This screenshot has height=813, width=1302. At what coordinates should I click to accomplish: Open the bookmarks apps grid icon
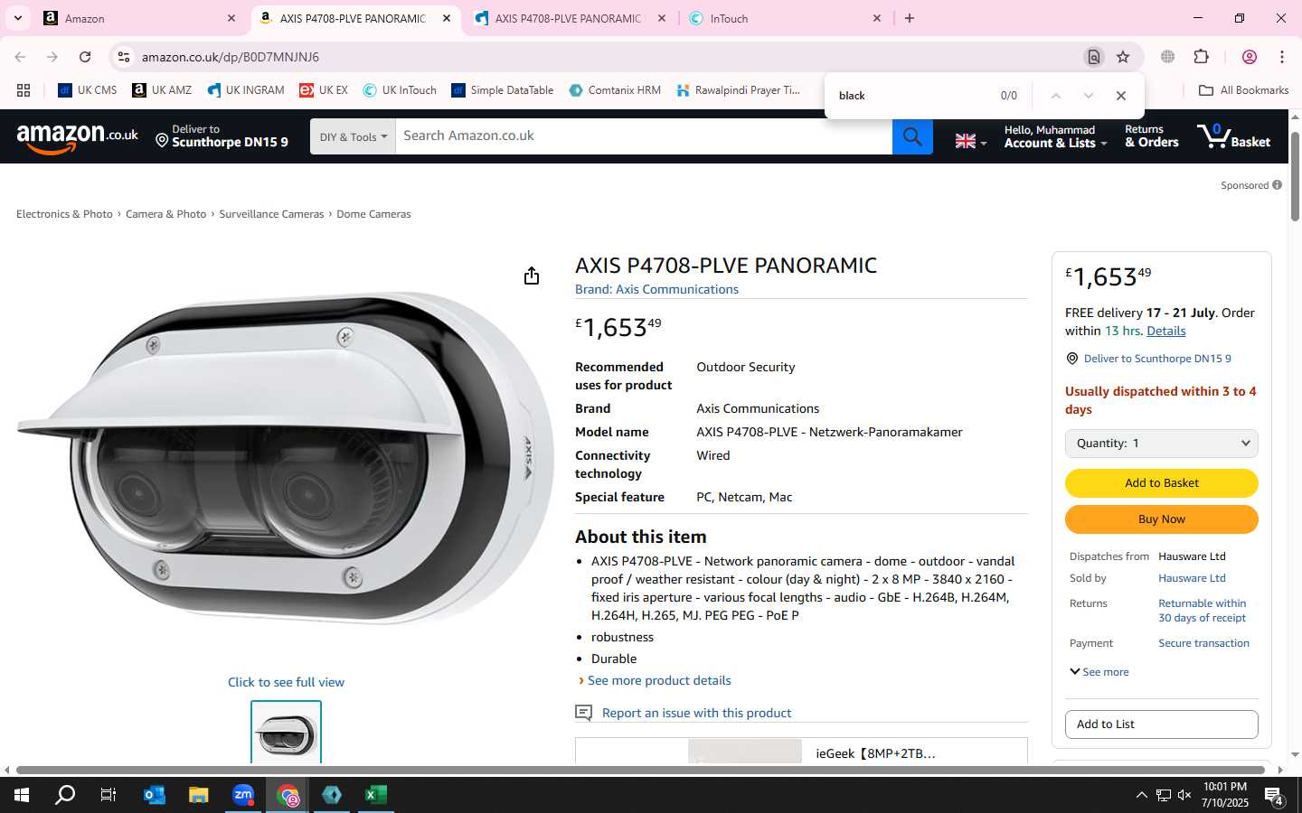[24, 90]
